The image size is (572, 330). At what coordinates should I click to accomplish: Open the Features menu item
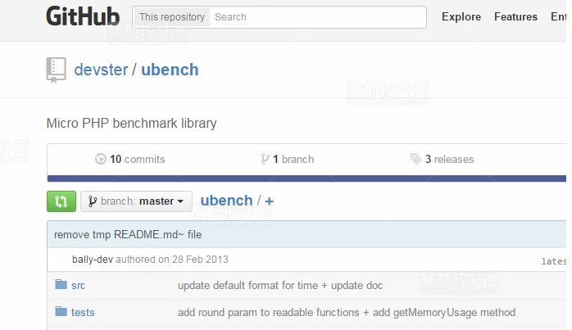[515, 16]
